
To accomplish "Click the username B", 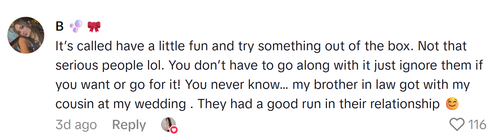I will (60, 26).
